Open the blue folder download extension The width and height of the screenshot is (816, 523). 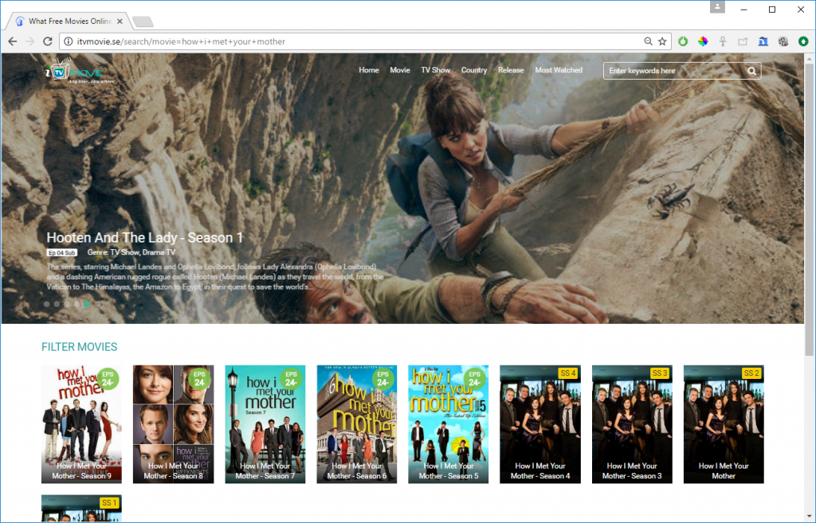coord(763,41)
